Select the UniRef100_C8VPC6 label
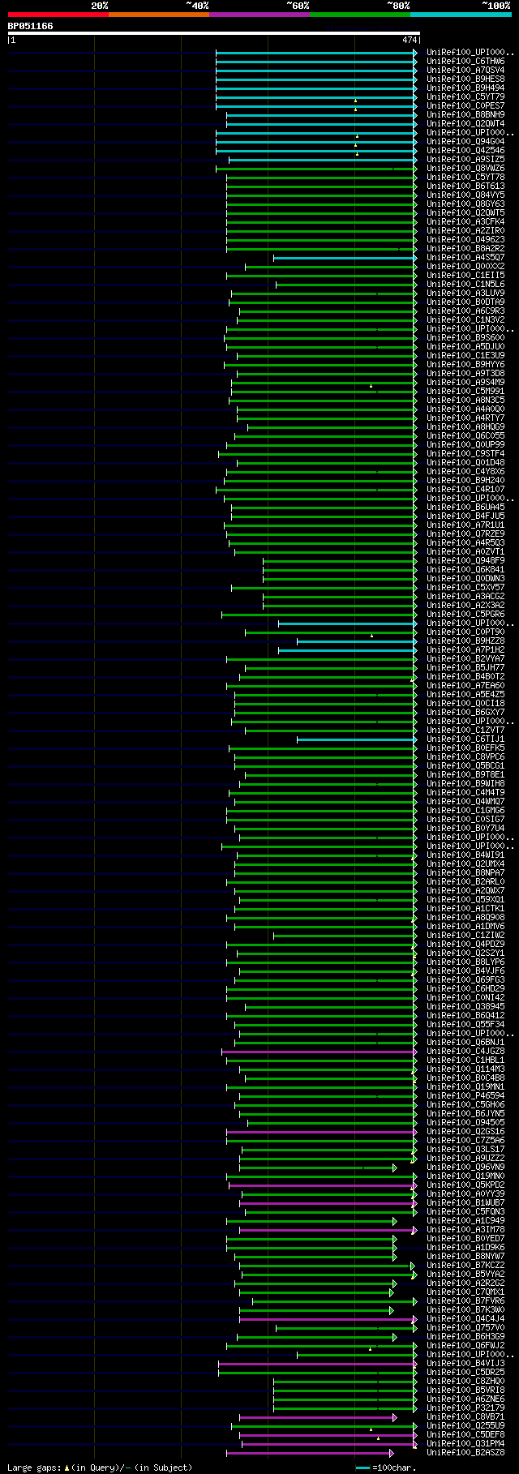Image resolution: width=519 pixels, height=1474 pixels. coord(465,756)
